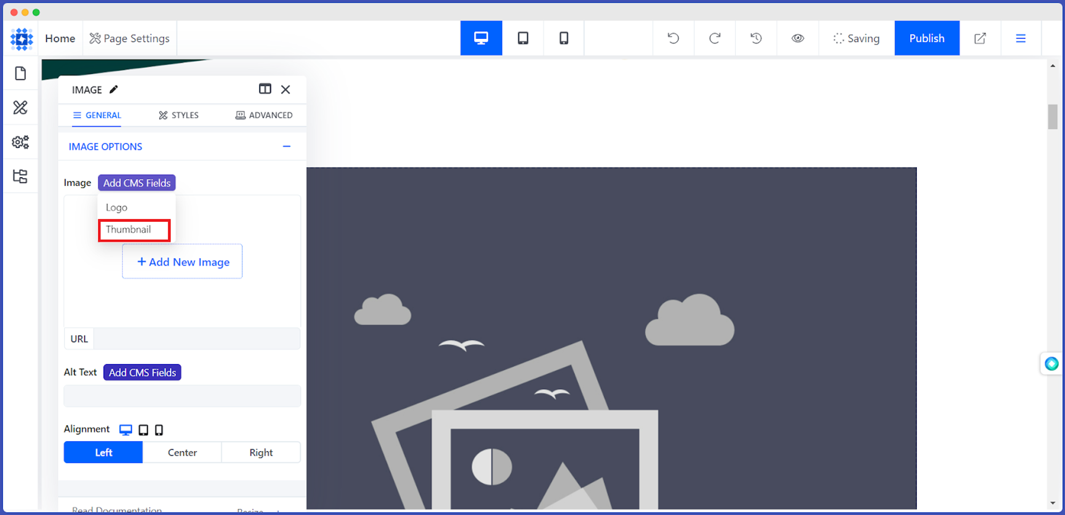
Task: Go to Home page link
Action: pyautogui.click(x=60, y=38)
